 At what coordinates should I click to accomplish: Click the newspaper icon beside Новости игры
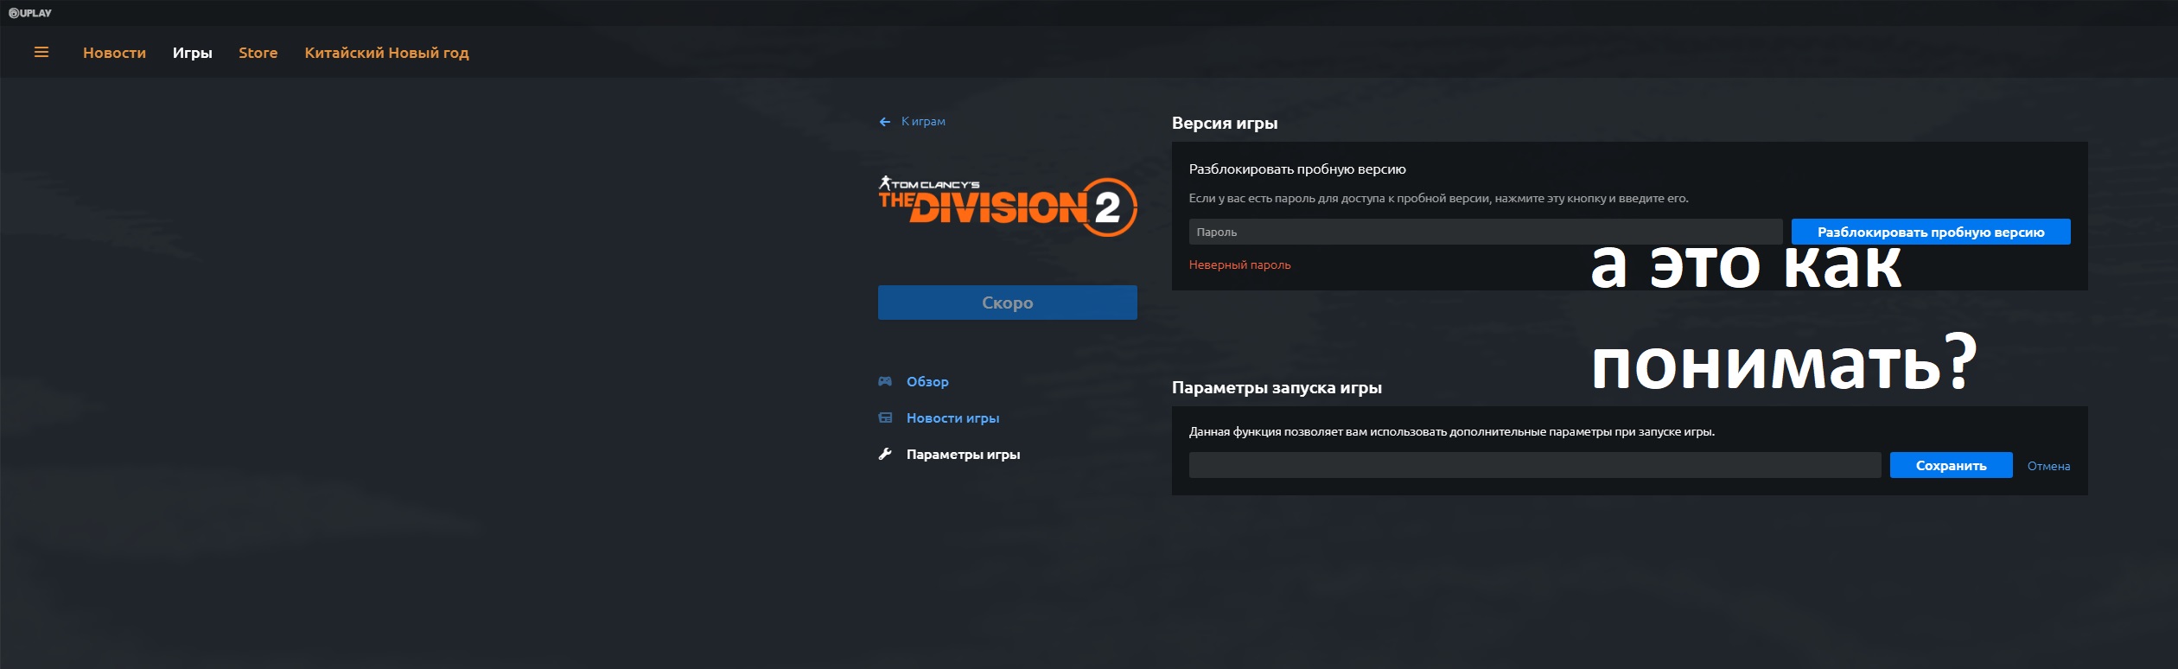point(885,417)
